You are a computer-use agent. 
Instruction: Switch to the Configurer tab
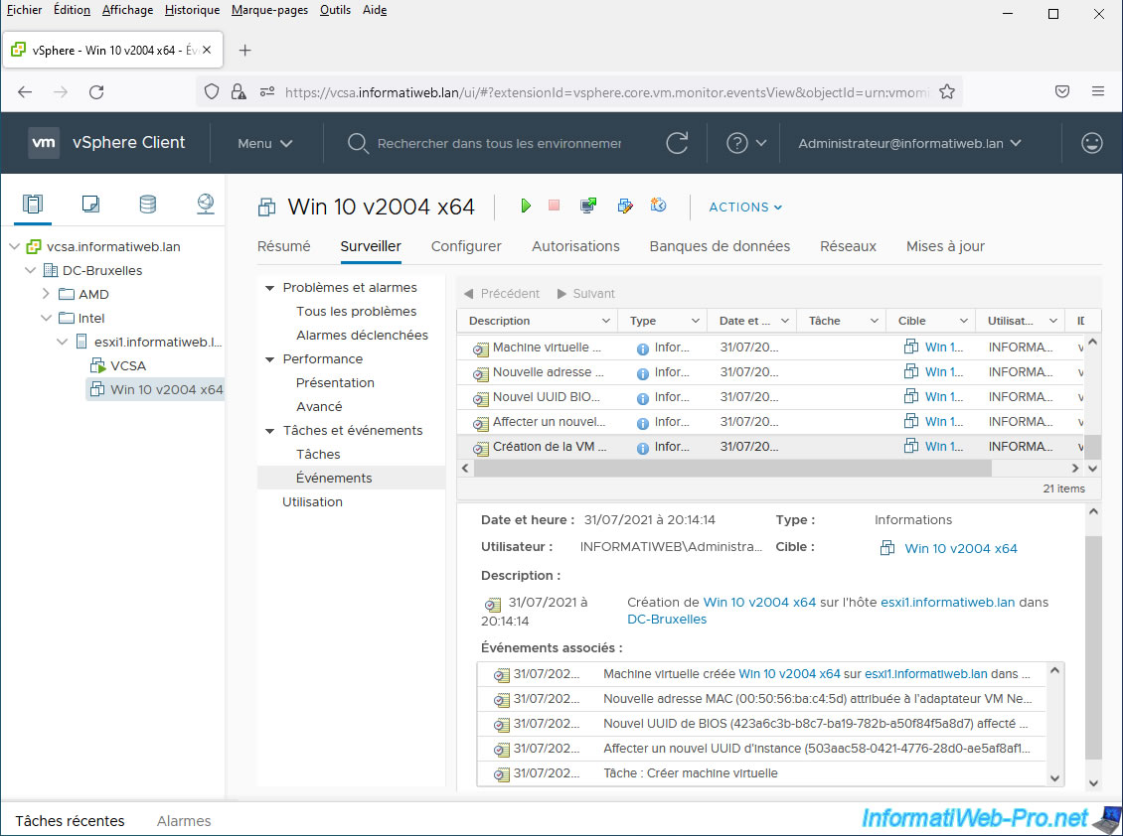pos(466,246)
